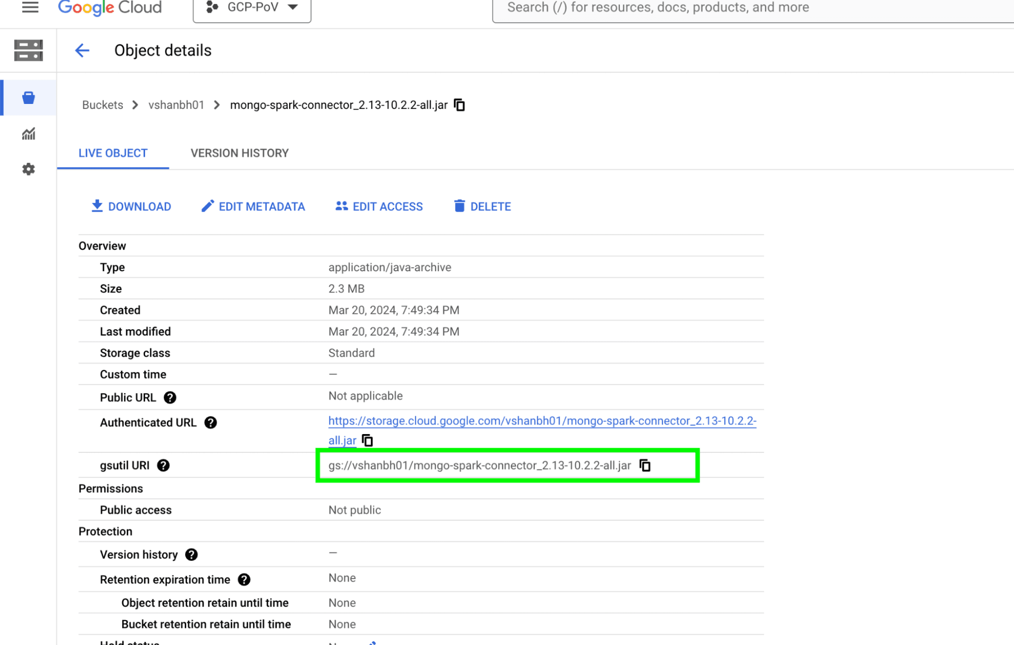Click the Protection section heading
This screenshot has width=1014, height=645.
coord(106,531)
